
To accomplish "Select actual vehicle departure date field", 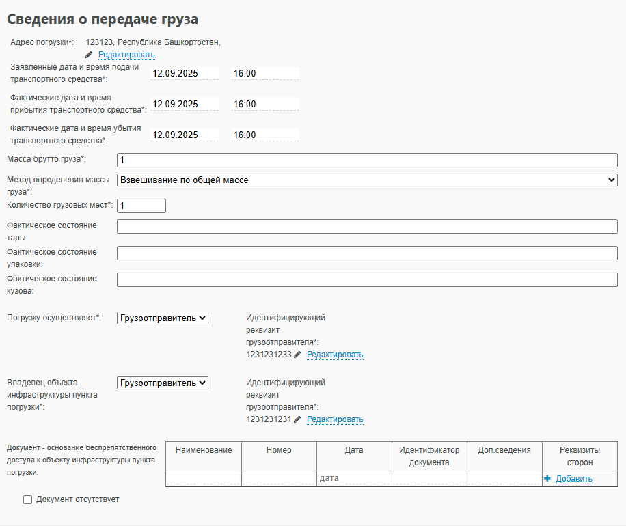I will tap(185, 135).
